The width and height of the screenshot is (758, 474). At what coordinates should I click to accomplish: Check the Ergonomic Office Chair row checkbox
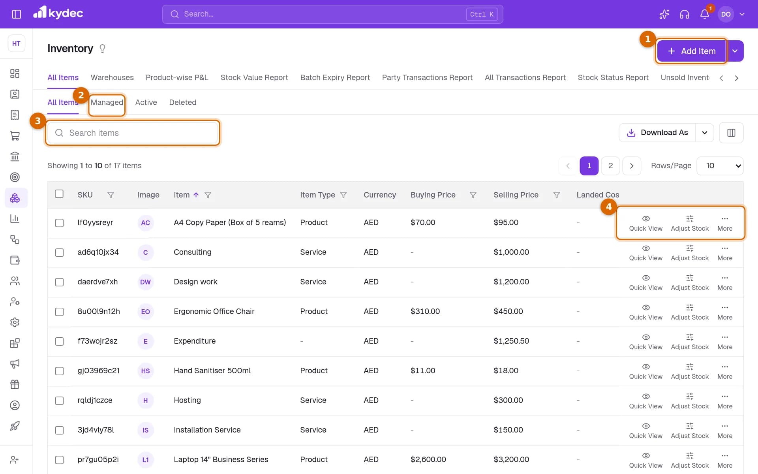click(59, 312)
